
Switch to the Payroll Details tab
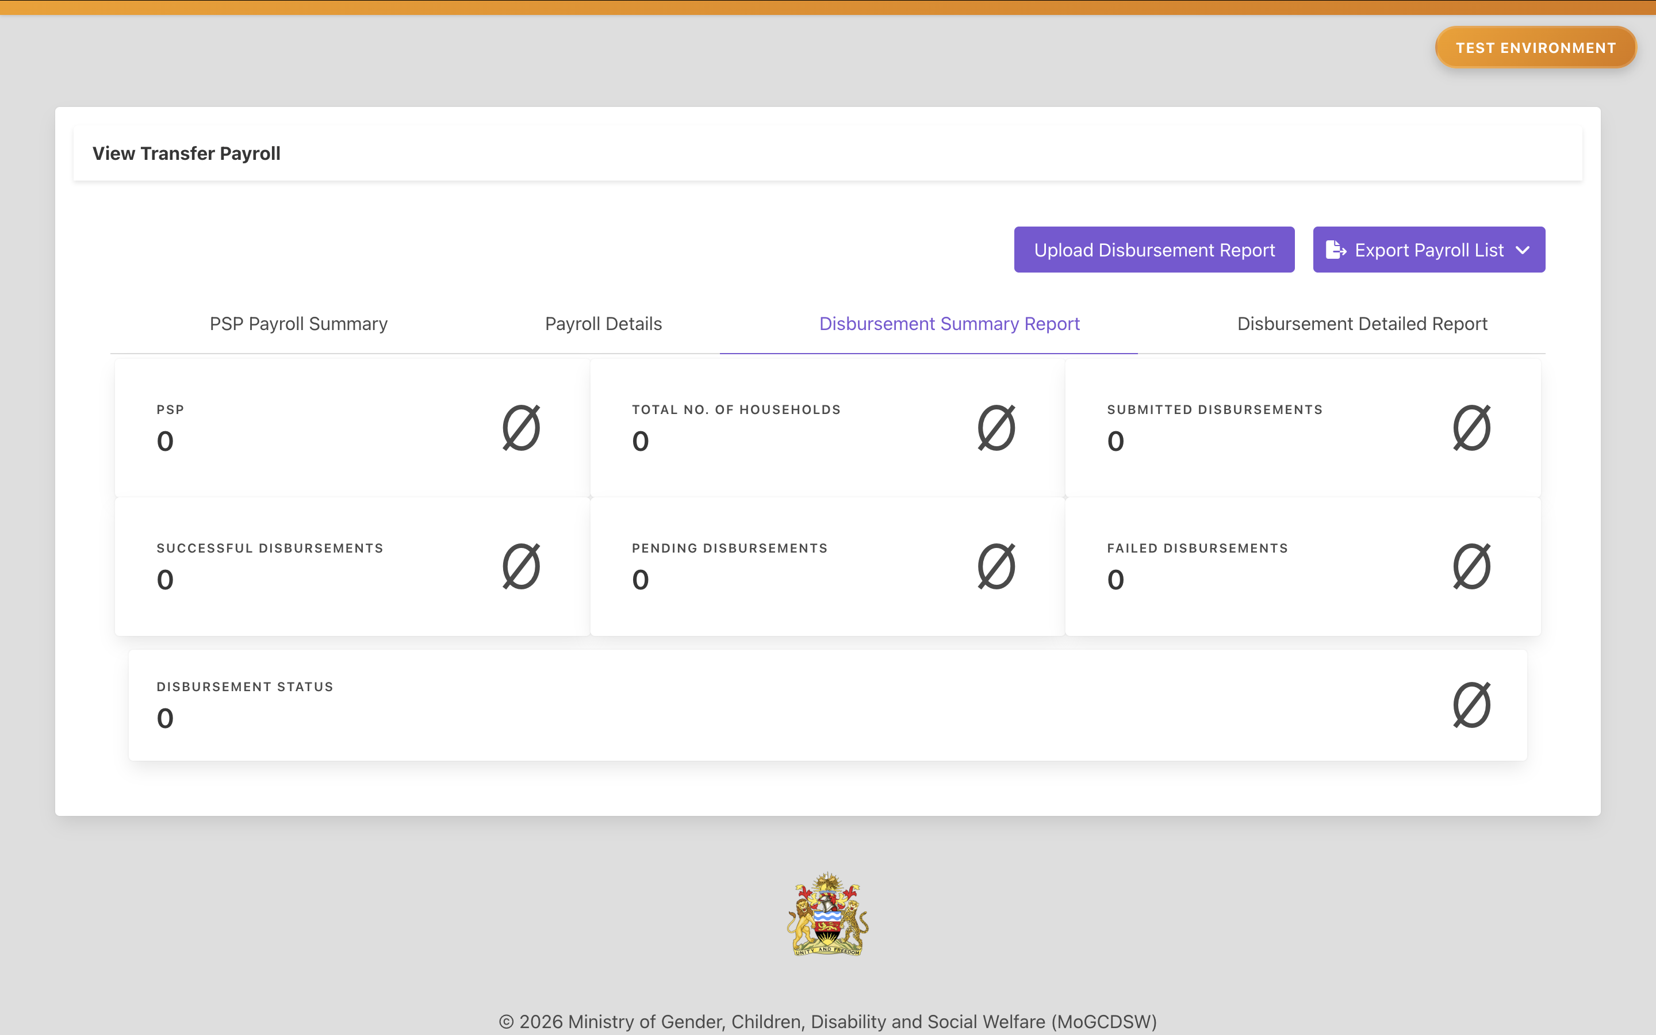pyautogui.click(x=604, y=324)
